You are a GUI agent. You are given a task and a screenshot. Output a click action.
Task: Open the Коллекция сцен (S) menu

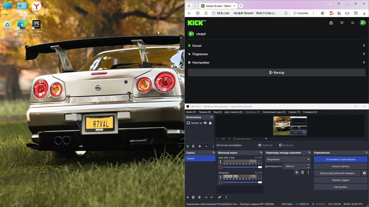(x=274, y=112)
